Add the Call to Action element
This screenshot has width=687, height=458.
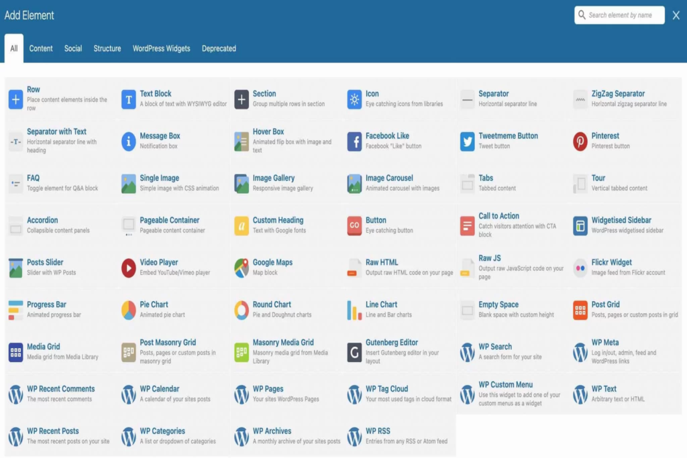(498, 217)
